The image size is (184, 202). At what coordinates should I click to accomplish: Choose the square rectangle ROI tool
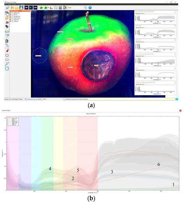point(7,56)
